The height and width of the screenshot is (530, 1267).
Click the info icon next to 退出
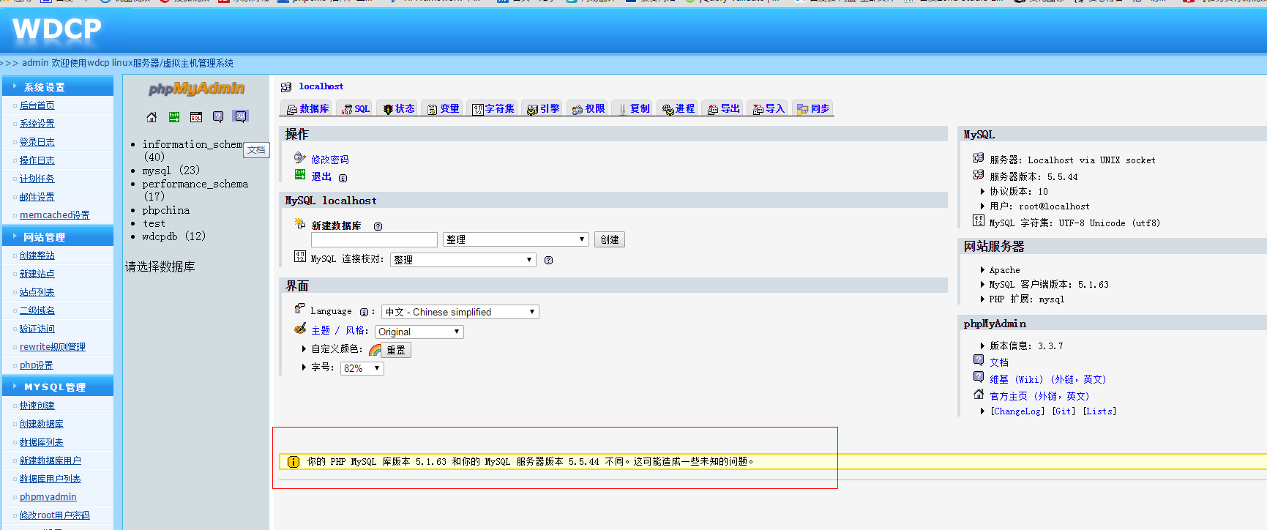pos(343,178)
